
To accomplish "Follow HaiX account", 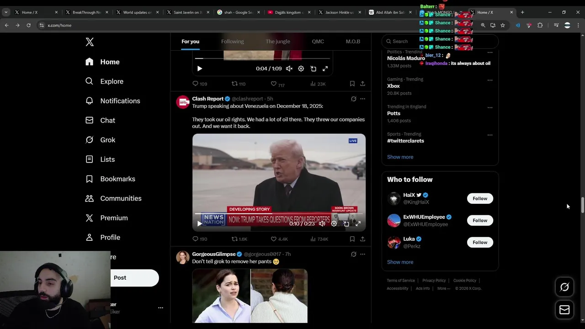I will tap(480, 198).
